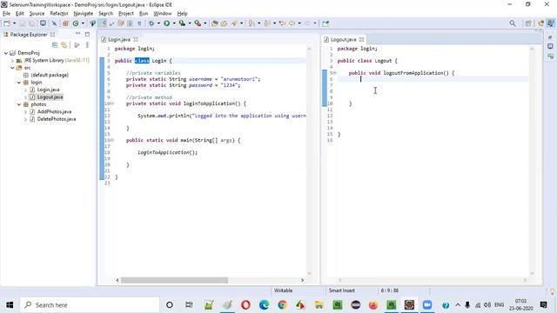Click the Open Task toolbar icon

[x=224, y=23]
